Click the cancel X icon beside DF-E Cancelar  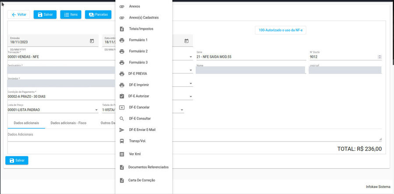(x=122, y=108)
